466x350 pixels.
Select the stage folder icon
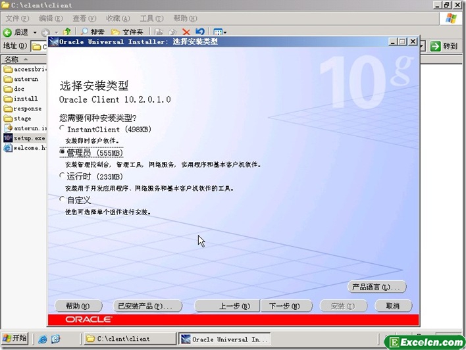[x=8, y=118]
